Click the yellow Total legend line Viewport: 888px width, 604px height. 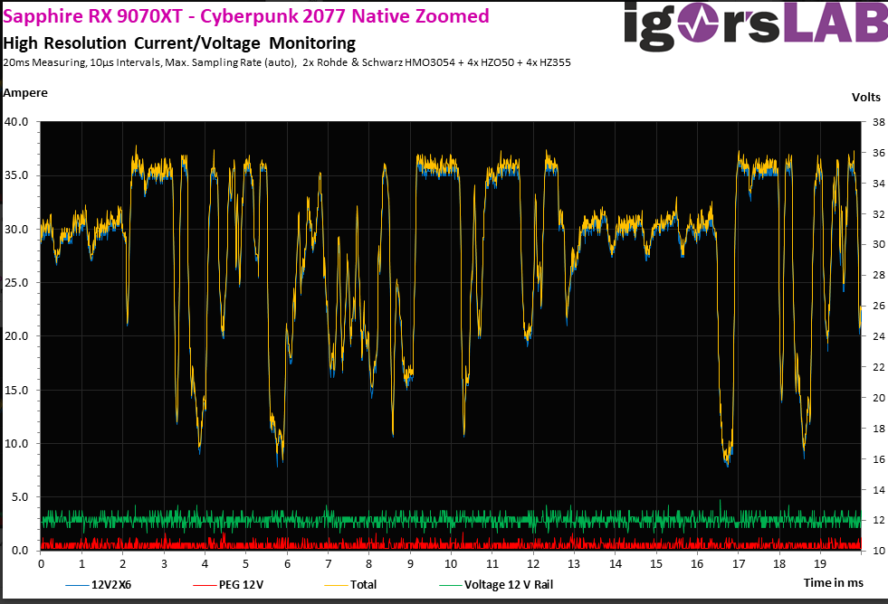[337, 585]
